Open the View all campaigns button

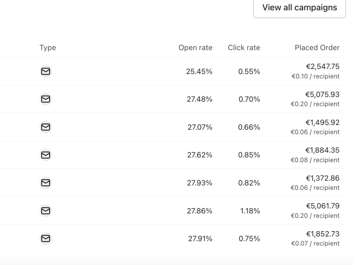point(300,8)
